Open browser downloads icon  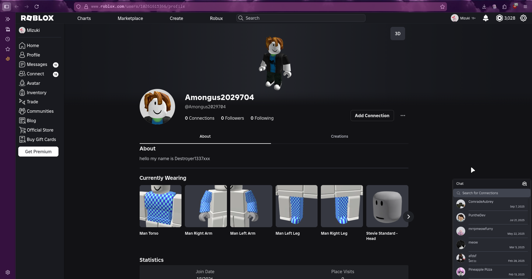point(484,7)
